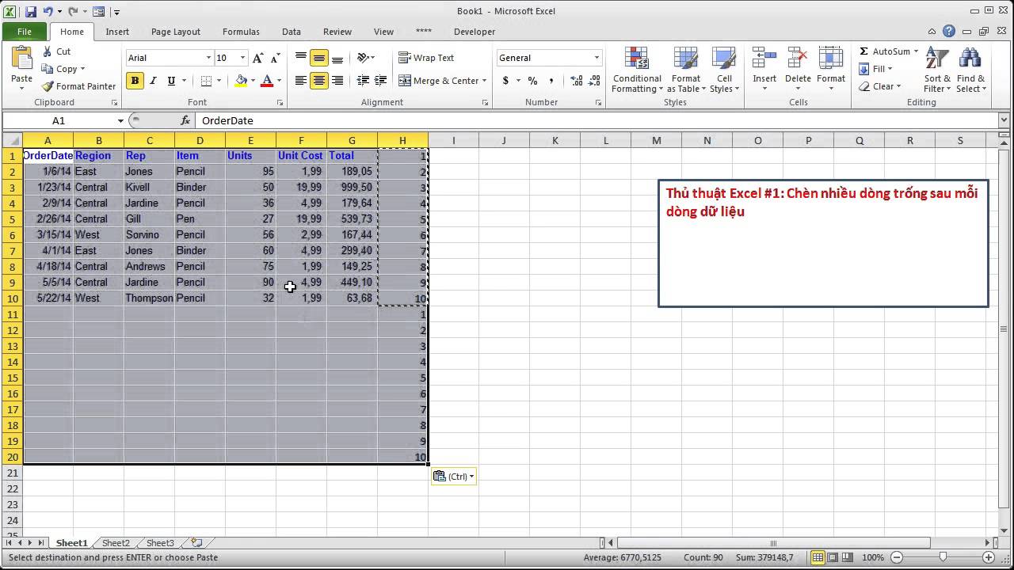This screenshot has width=1014, height=570.
Task: Open the font name dropdown showing Arial
Action: click(208, 58)
